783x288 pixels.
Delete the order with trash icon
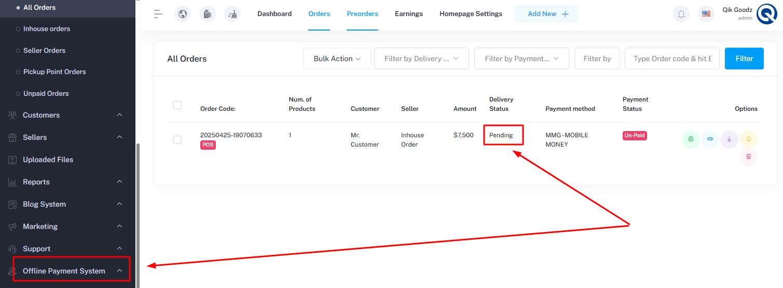749,157
